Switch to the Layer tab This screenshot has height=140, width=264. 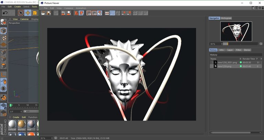[x=230, y=50]
